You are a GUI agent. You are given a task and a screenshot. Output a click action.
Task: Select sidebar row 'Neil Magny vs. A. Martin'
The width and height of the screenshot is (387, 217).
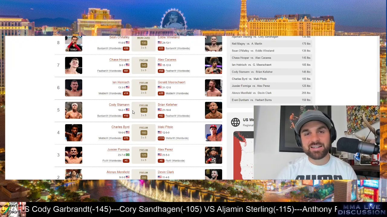pyautogui.click(x=271, y=44)
